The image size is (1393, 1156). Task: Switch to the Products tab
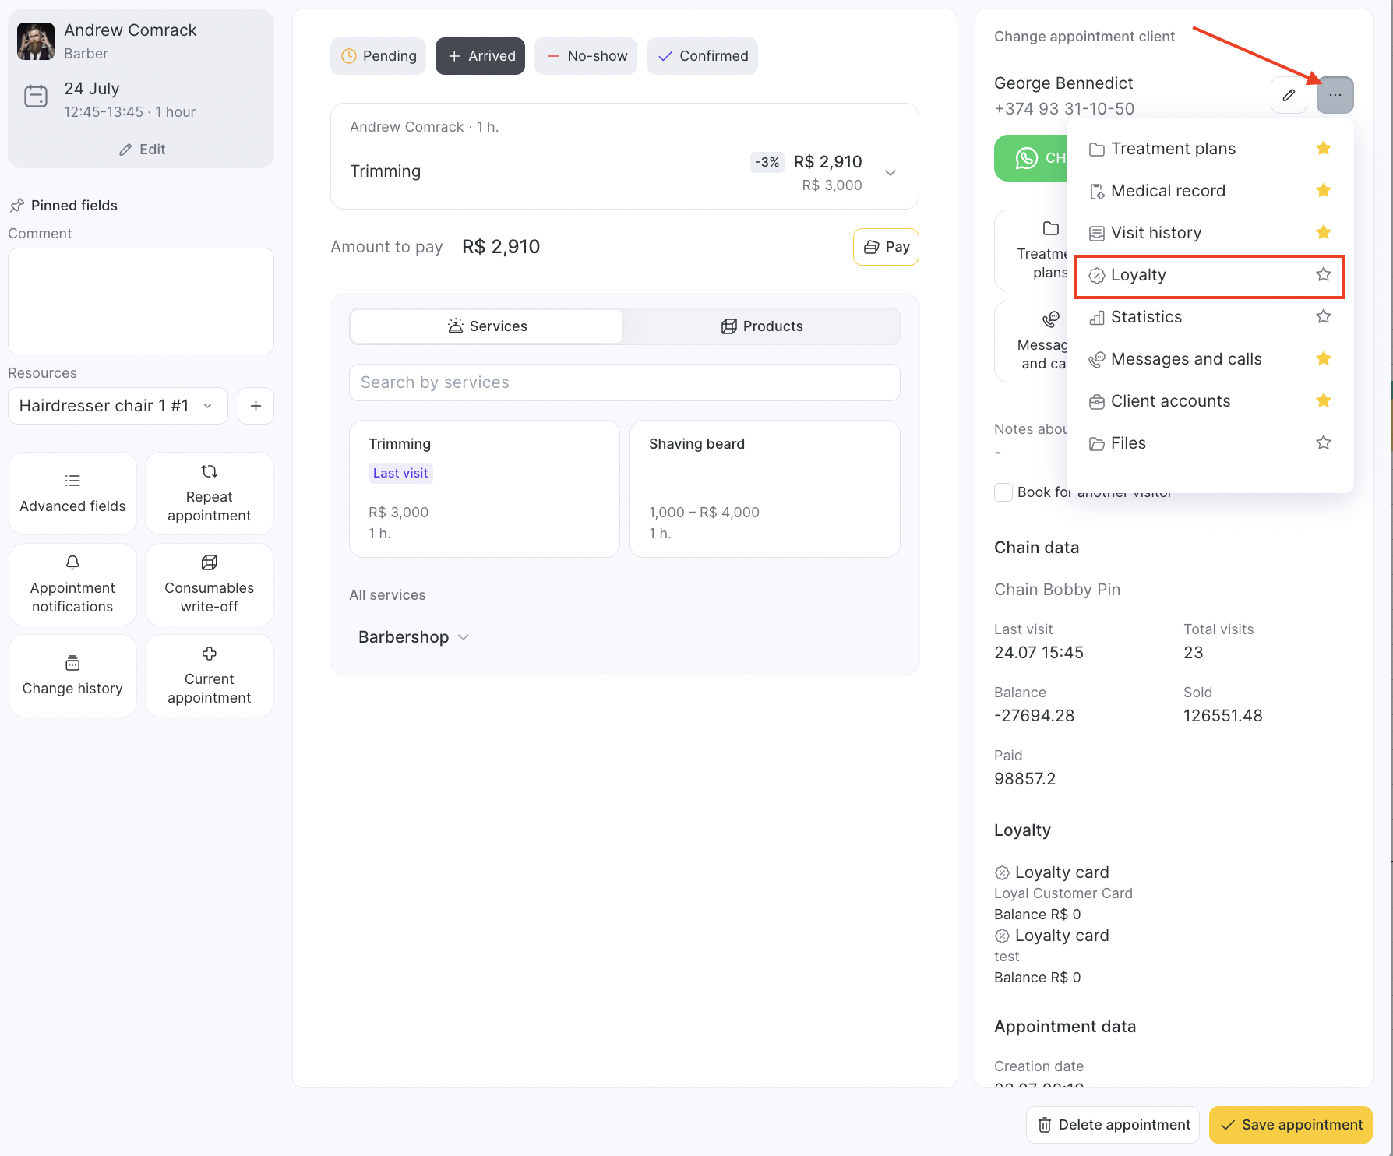coord(761,326)
